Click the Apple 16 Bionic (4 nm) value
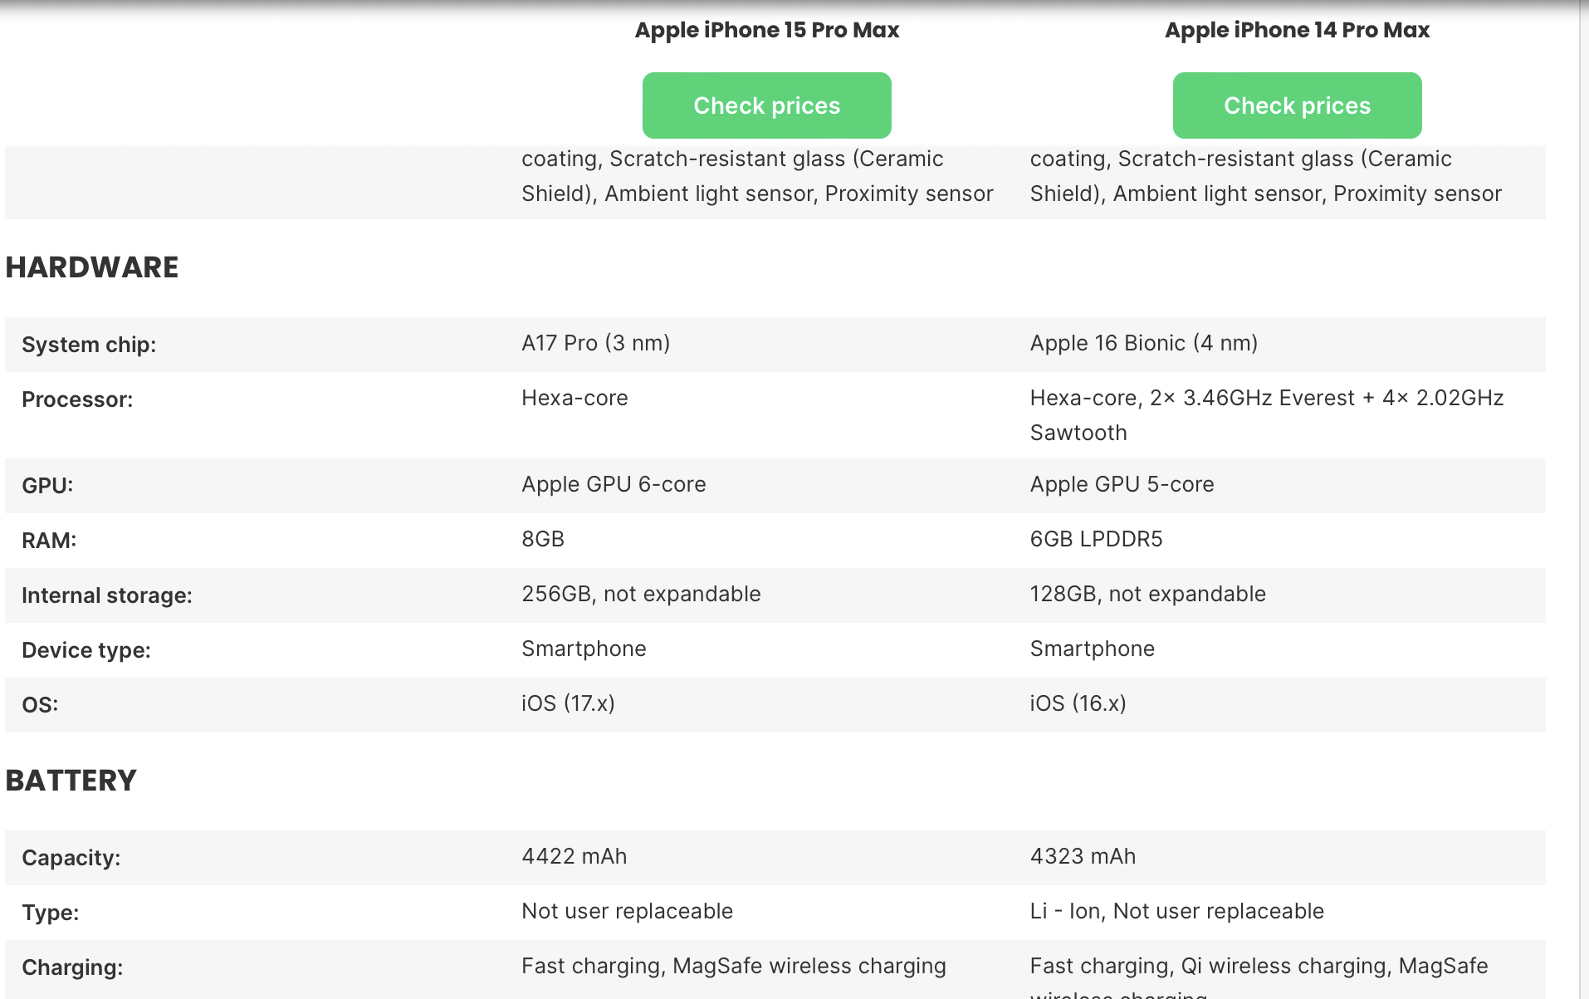 click(x=1143, y=343)
